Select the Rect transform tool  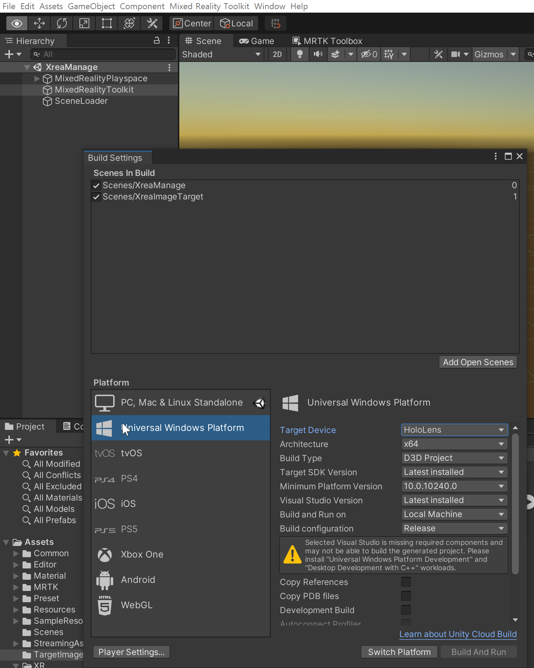tap(107, 24)
